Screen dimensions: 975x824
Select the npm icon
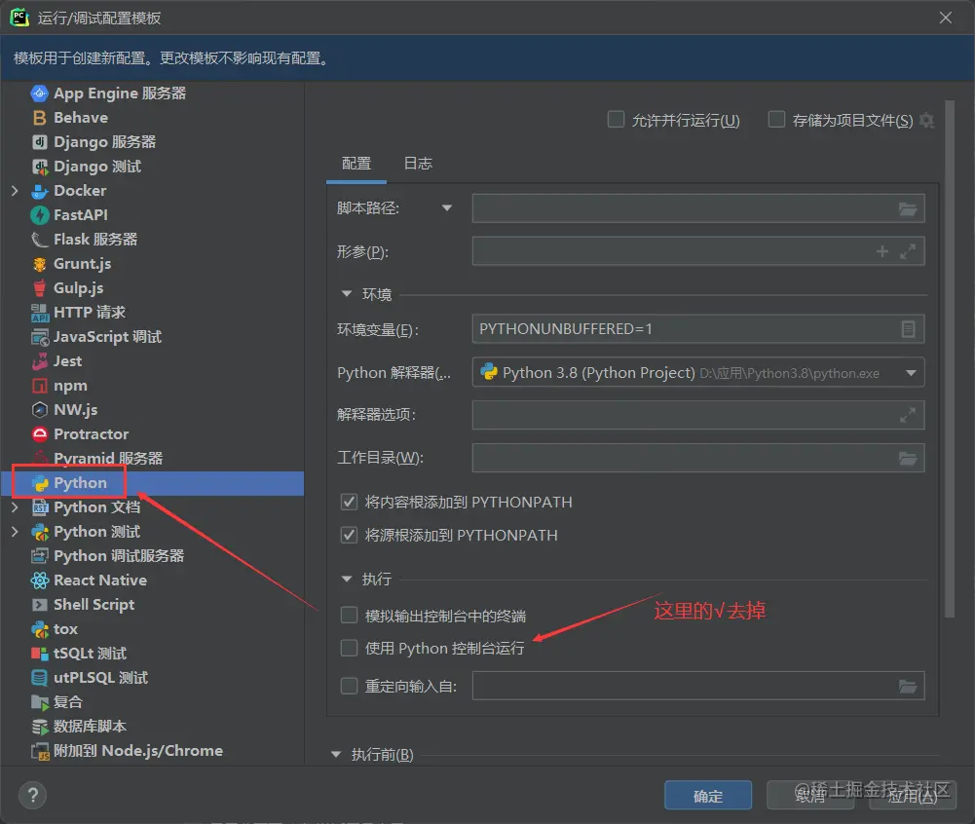(39, 386)
